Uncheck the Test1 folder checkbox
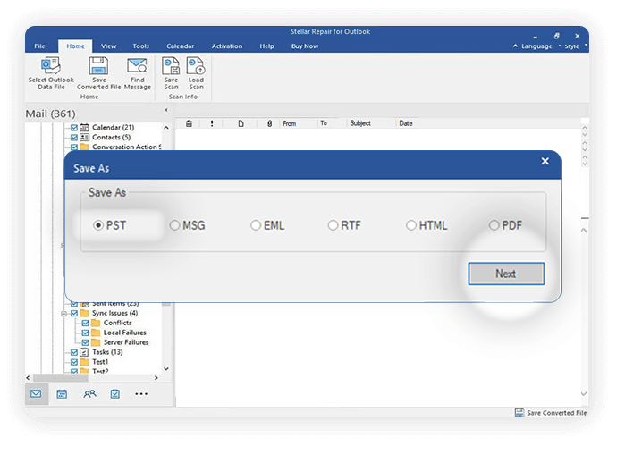The width and height of the screenshot is (625, 463). (74, 362)
